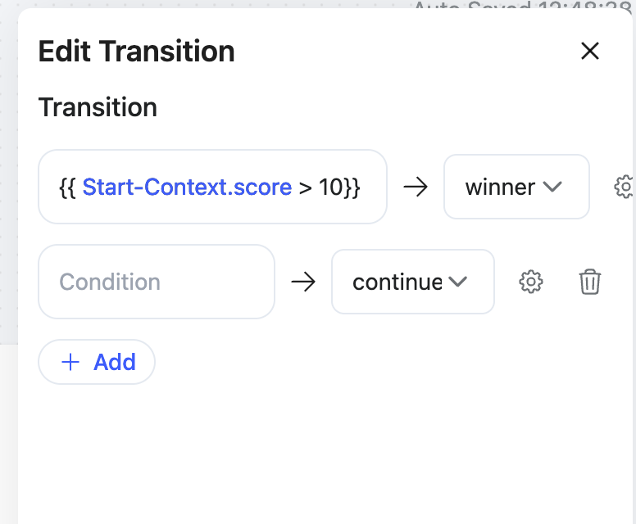Open settings gear for winner transition
Viewport: 636px width, 524px height.
625,187
